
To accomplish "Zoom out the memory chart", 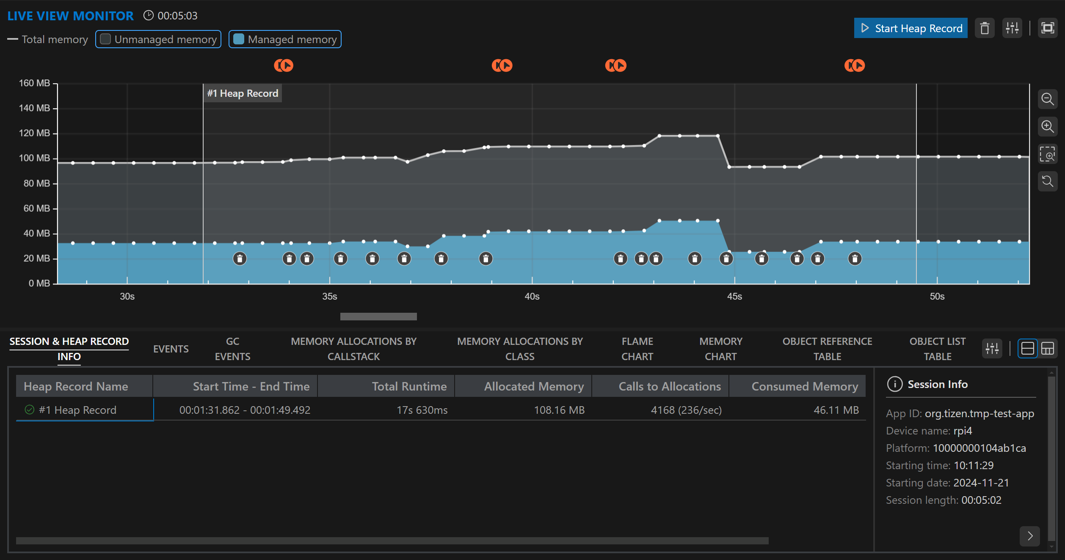I will coord(1048,99).
